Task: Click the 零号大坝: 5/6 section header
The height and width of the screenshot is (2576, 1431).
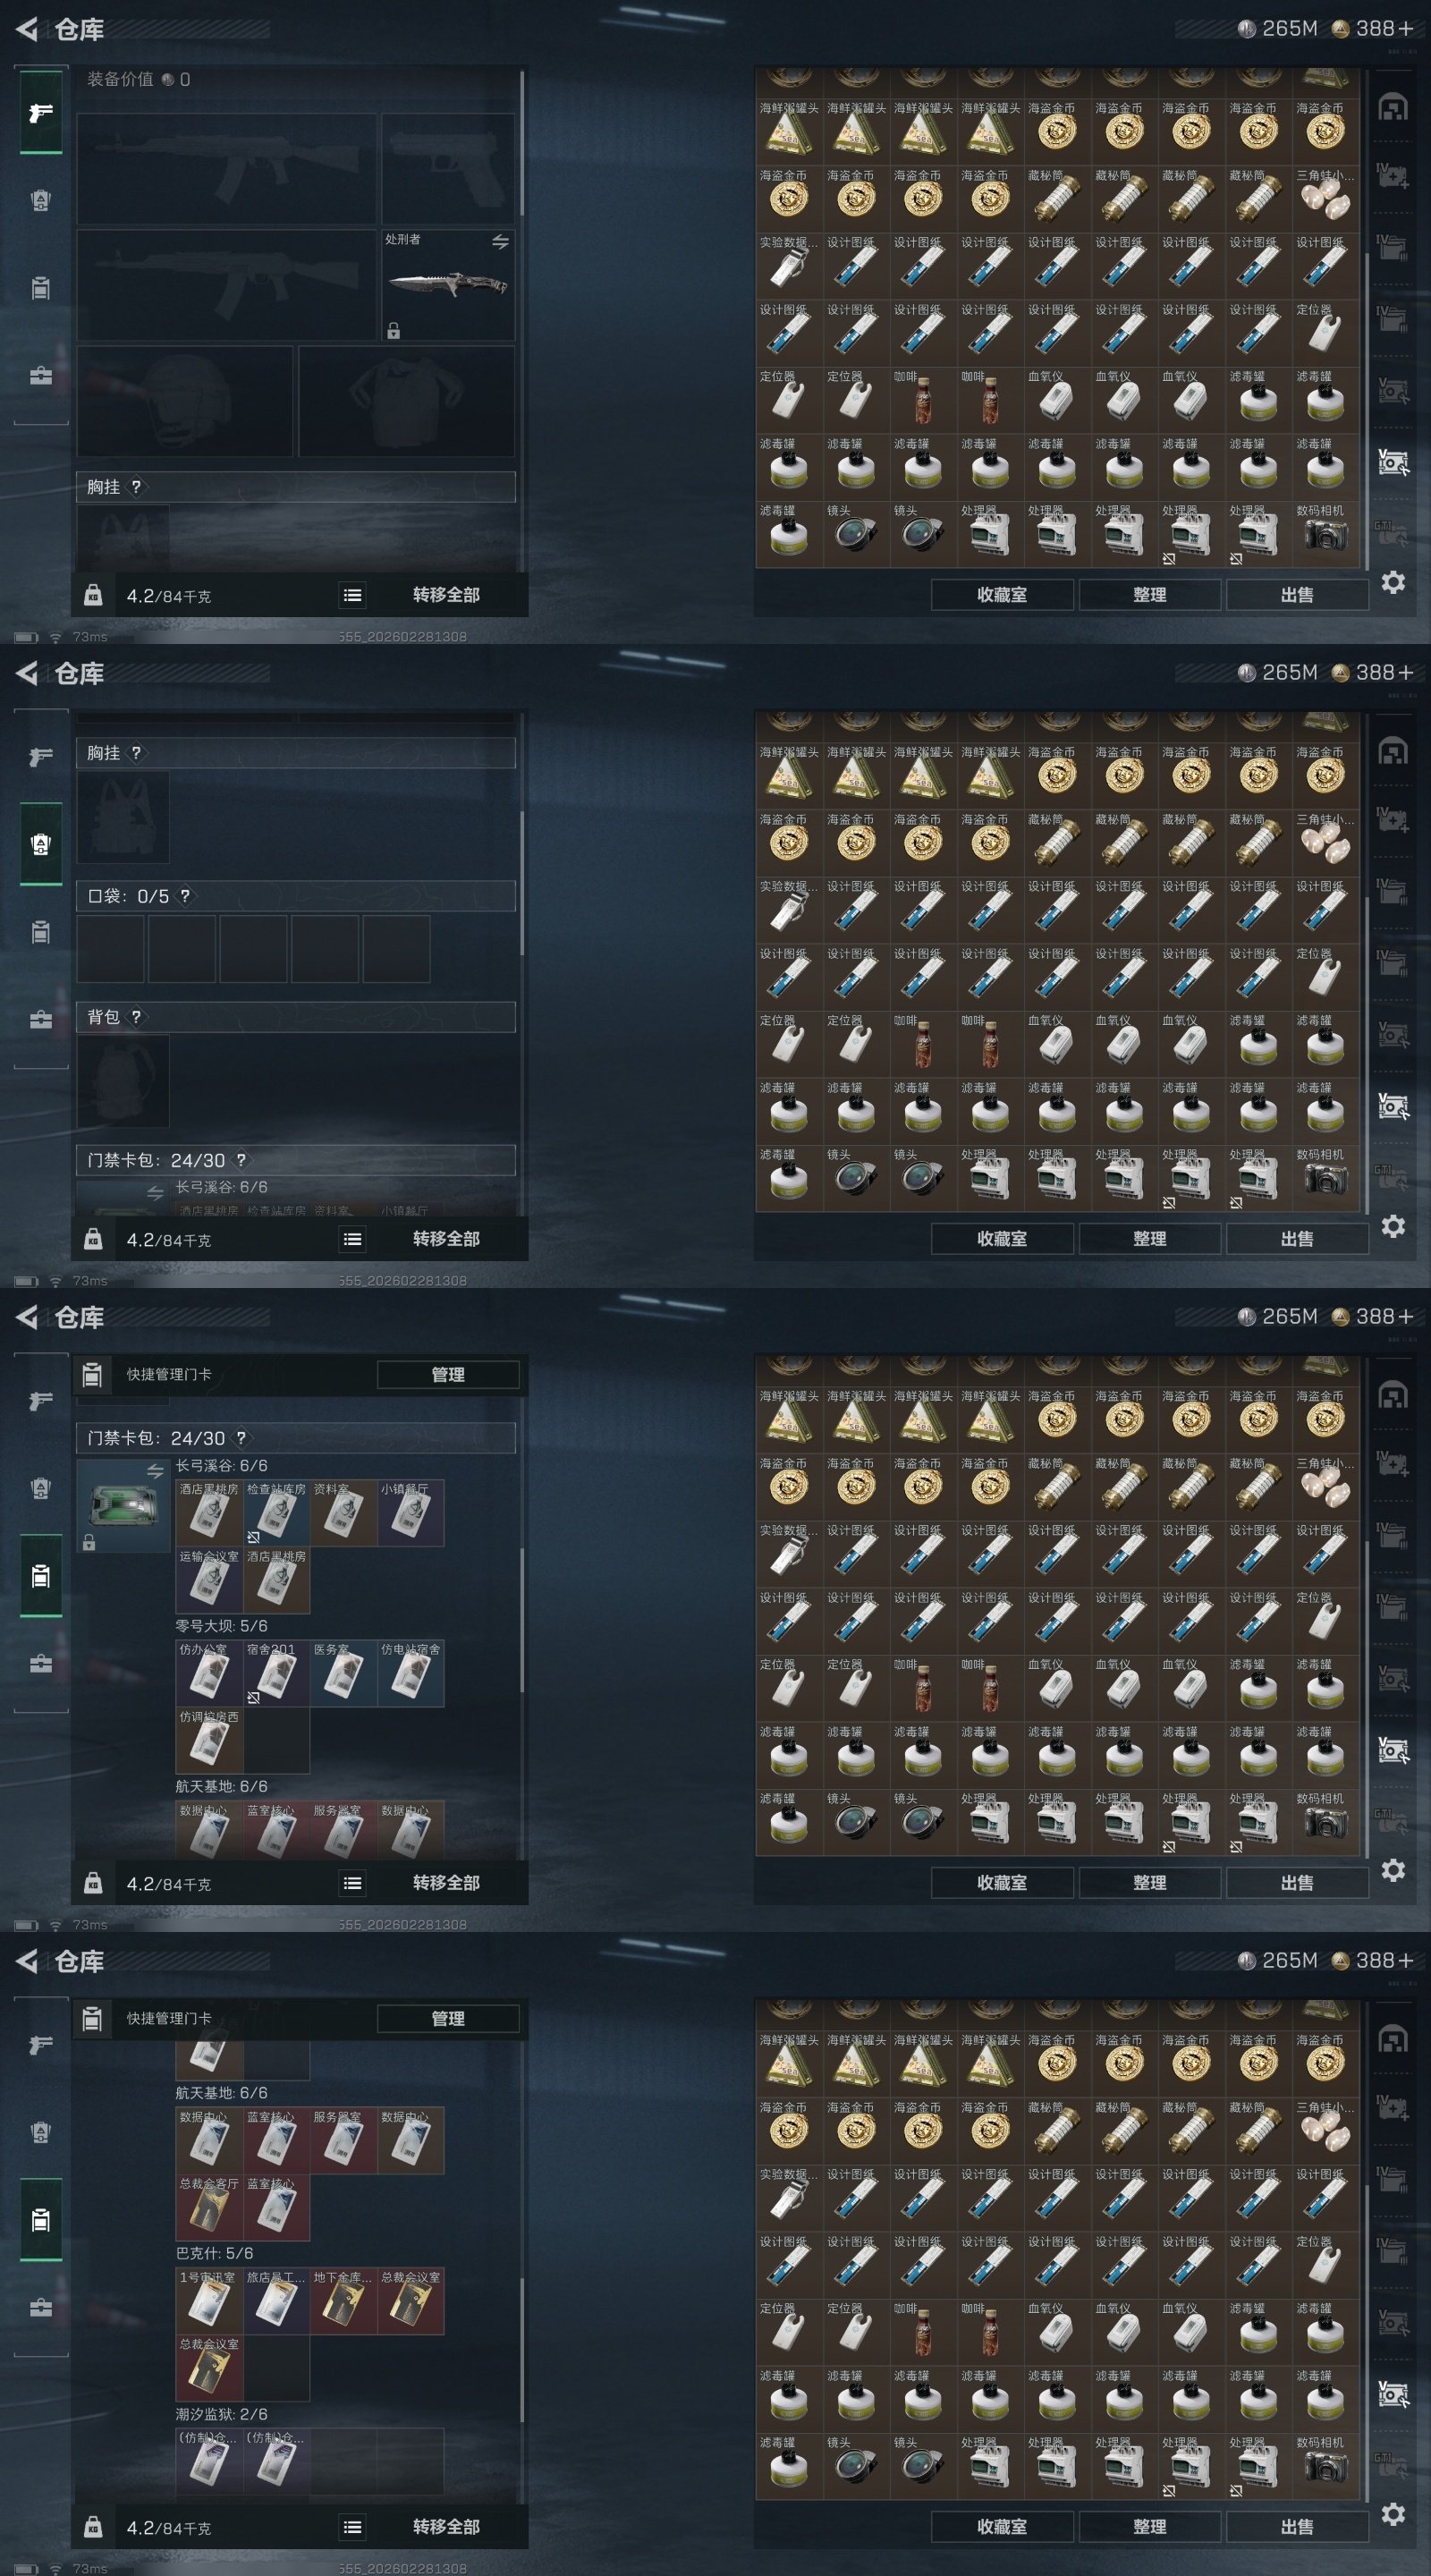Action: pyautogui.click(x=222, y=1626)
